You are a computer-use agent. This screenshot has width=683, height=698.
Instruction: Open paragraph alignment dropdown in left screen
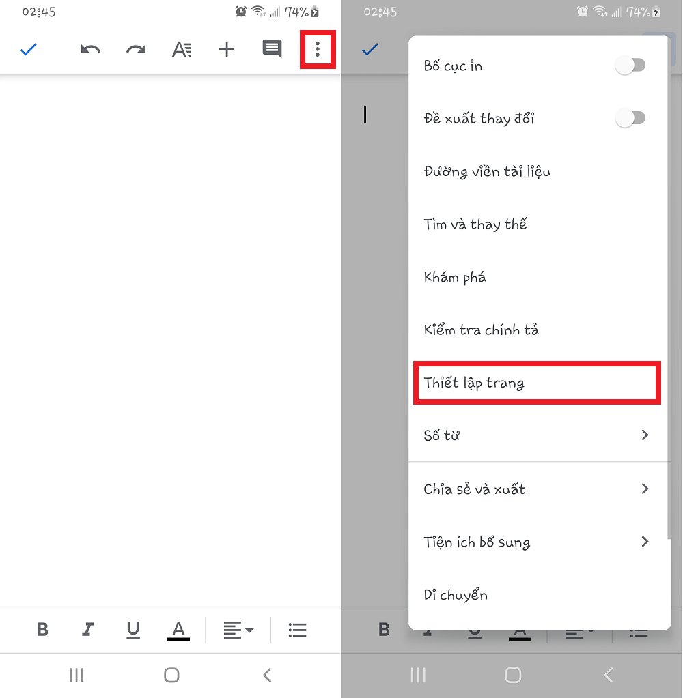pos(238,630)
